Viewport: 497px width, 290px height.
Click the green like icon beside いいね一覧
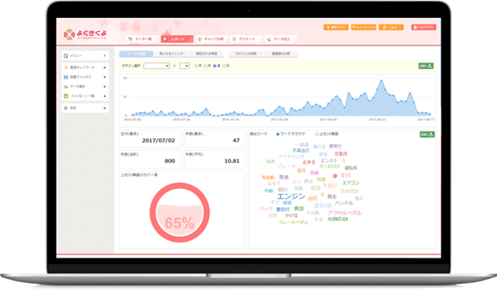(x=66, y=96)
